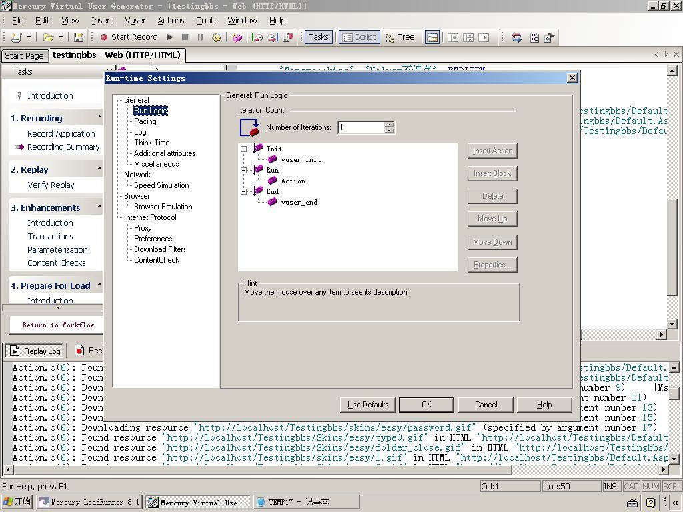Open the Actions menu

[171, 21]
